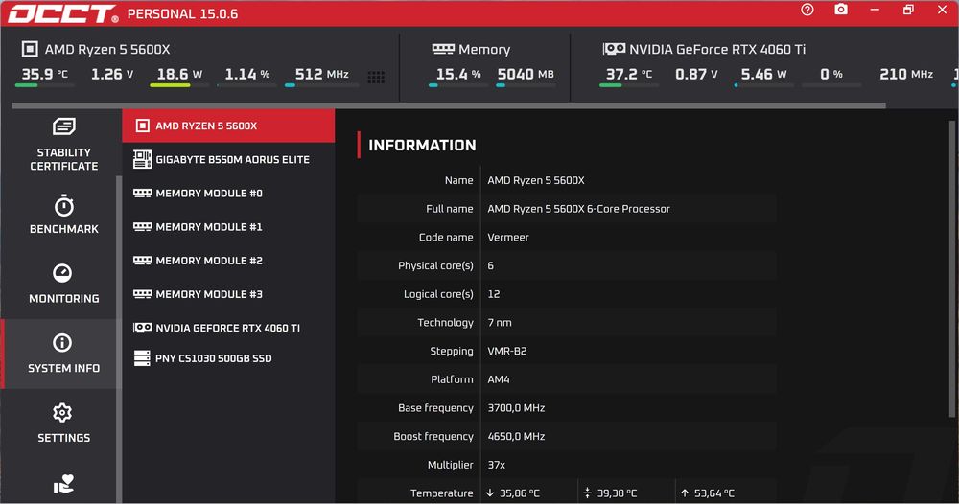Viewport: 959px width, 504px height.
Task: Click the memory 5040 MB reading
Action: 526,74
